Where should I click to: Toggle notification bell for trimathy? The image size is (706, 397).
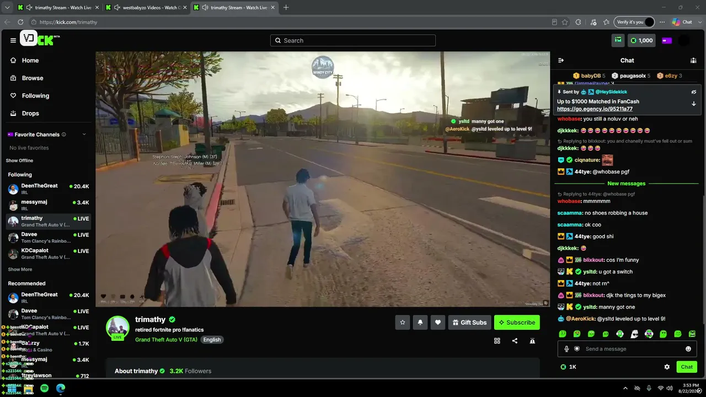tap(420, 323)
